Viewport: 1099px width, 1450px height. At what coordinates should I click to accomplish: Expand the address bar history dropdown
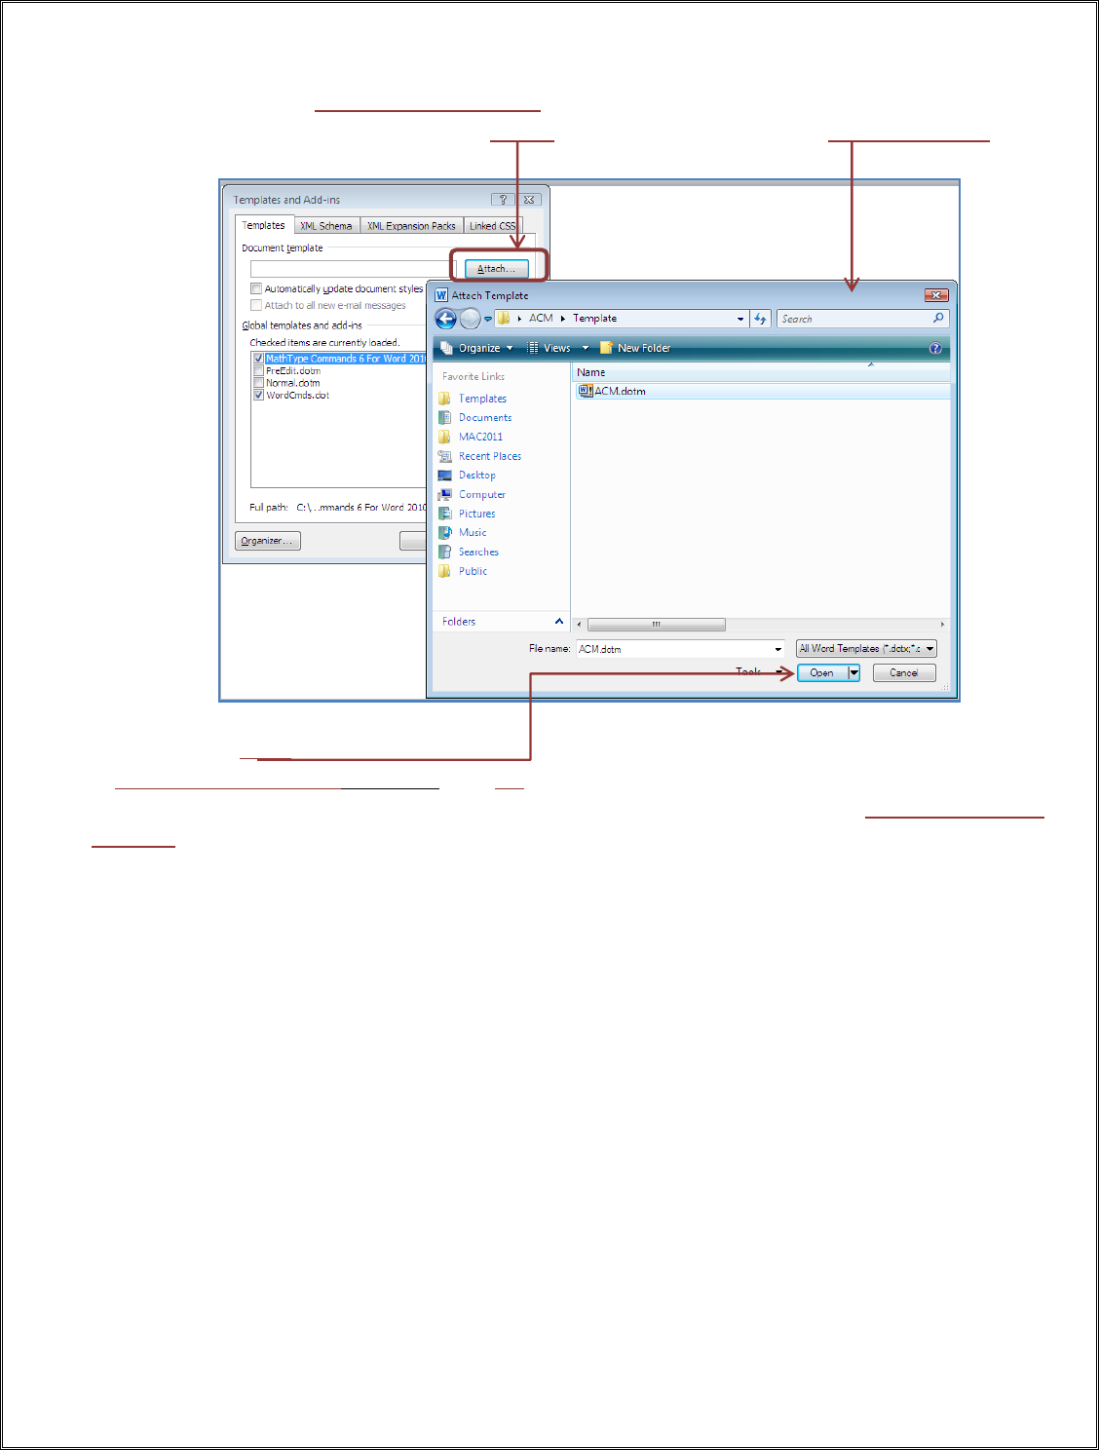tap(740, 319)
